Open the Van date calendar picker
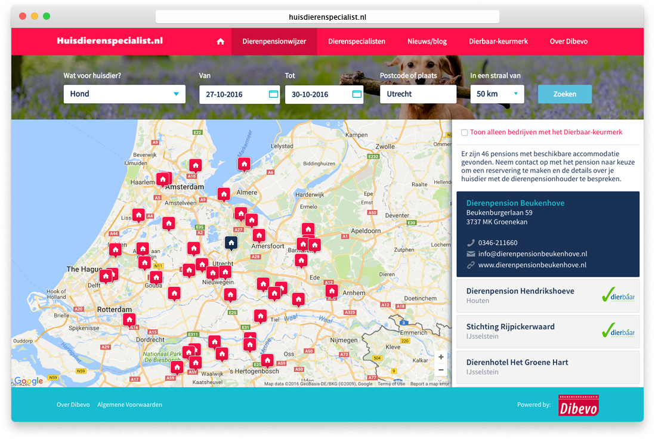655x439 pixels. click(x=273, y=94)
